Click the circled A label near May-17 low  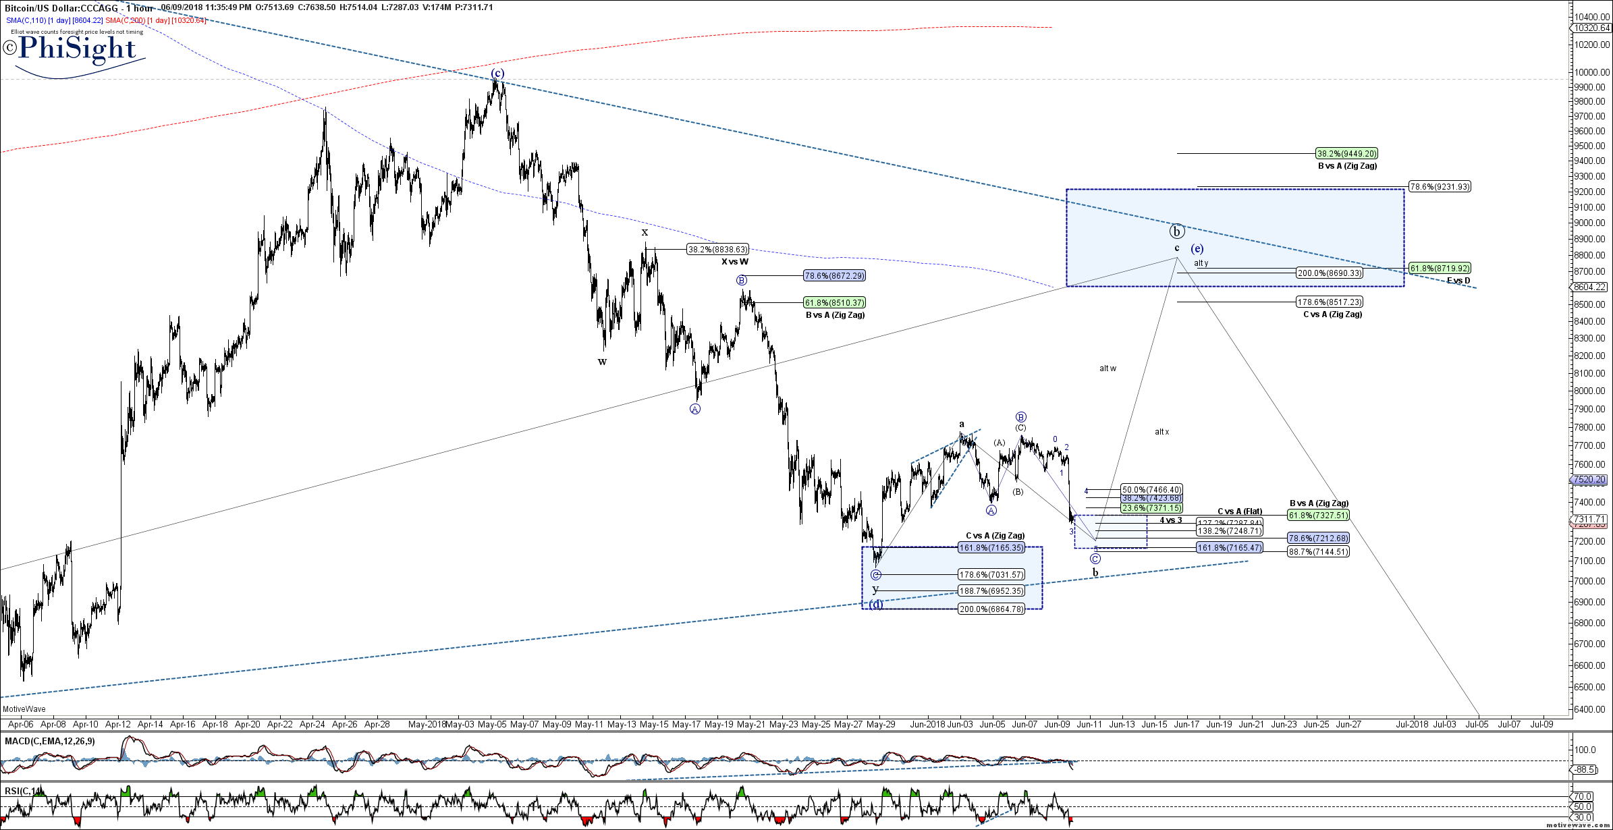click(x=695, y=409)
